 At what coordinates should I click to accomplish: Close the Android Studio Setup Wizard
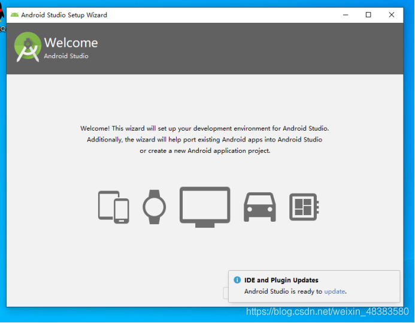[392, 15]
